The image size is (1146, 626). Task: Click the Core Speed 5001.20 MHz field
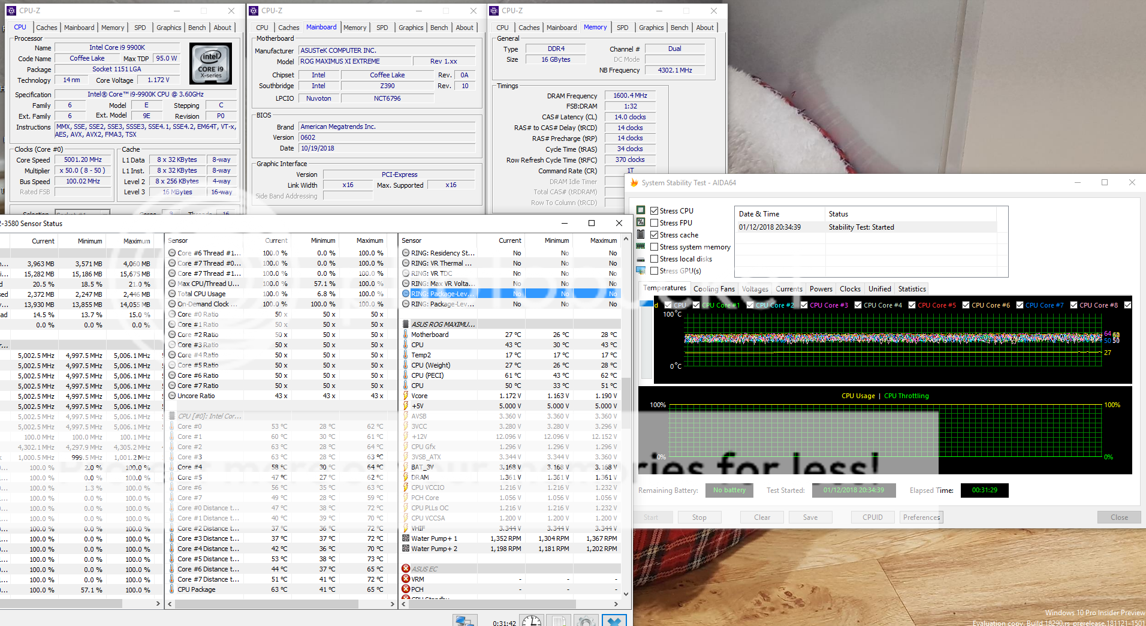coord(83,160)
